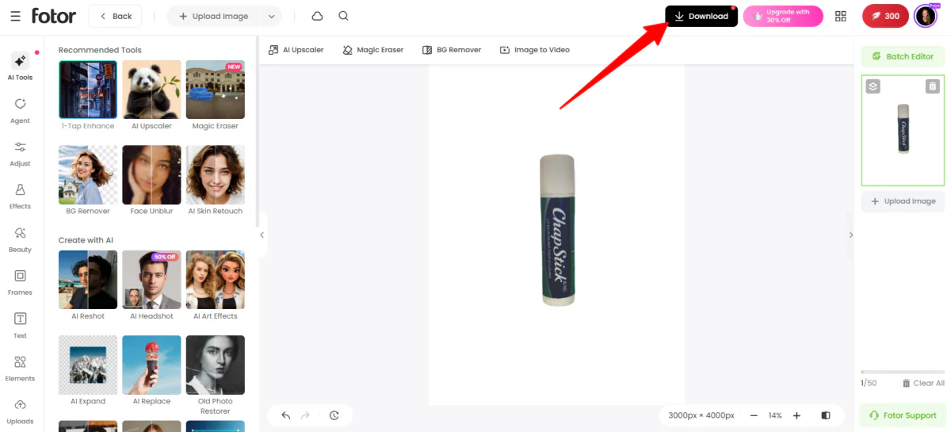Open the cloud storage icon
The height and width of the screenshot is (432, 951).
[x=318, y=16]
